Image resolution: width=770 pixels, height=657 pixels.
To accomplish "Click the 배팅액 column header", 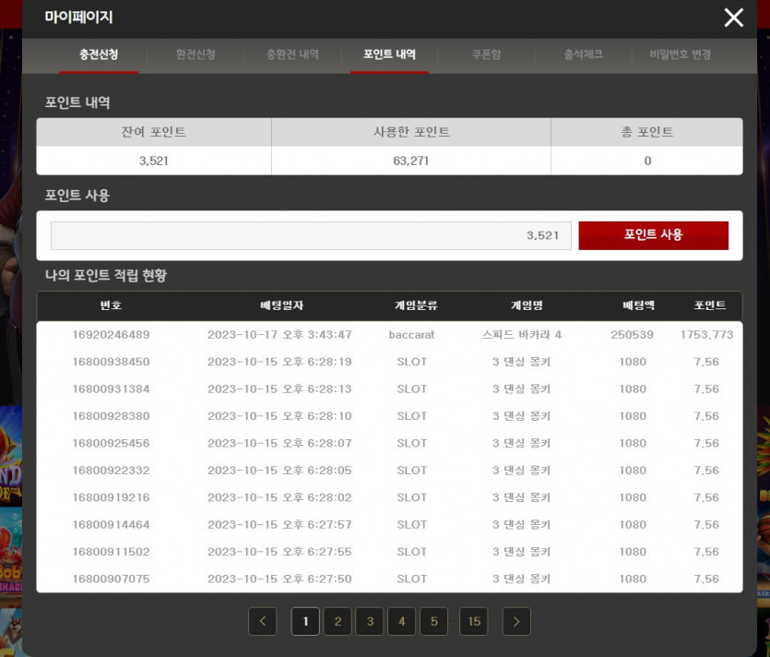I will (638, 305).
